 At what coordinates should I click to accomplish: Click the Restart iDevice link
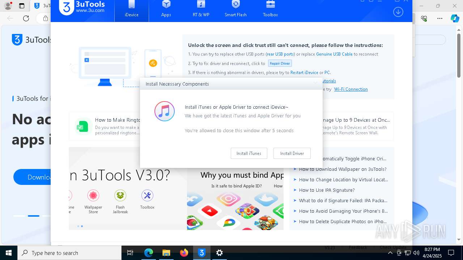pyautogui.click(x=304, y=73)
